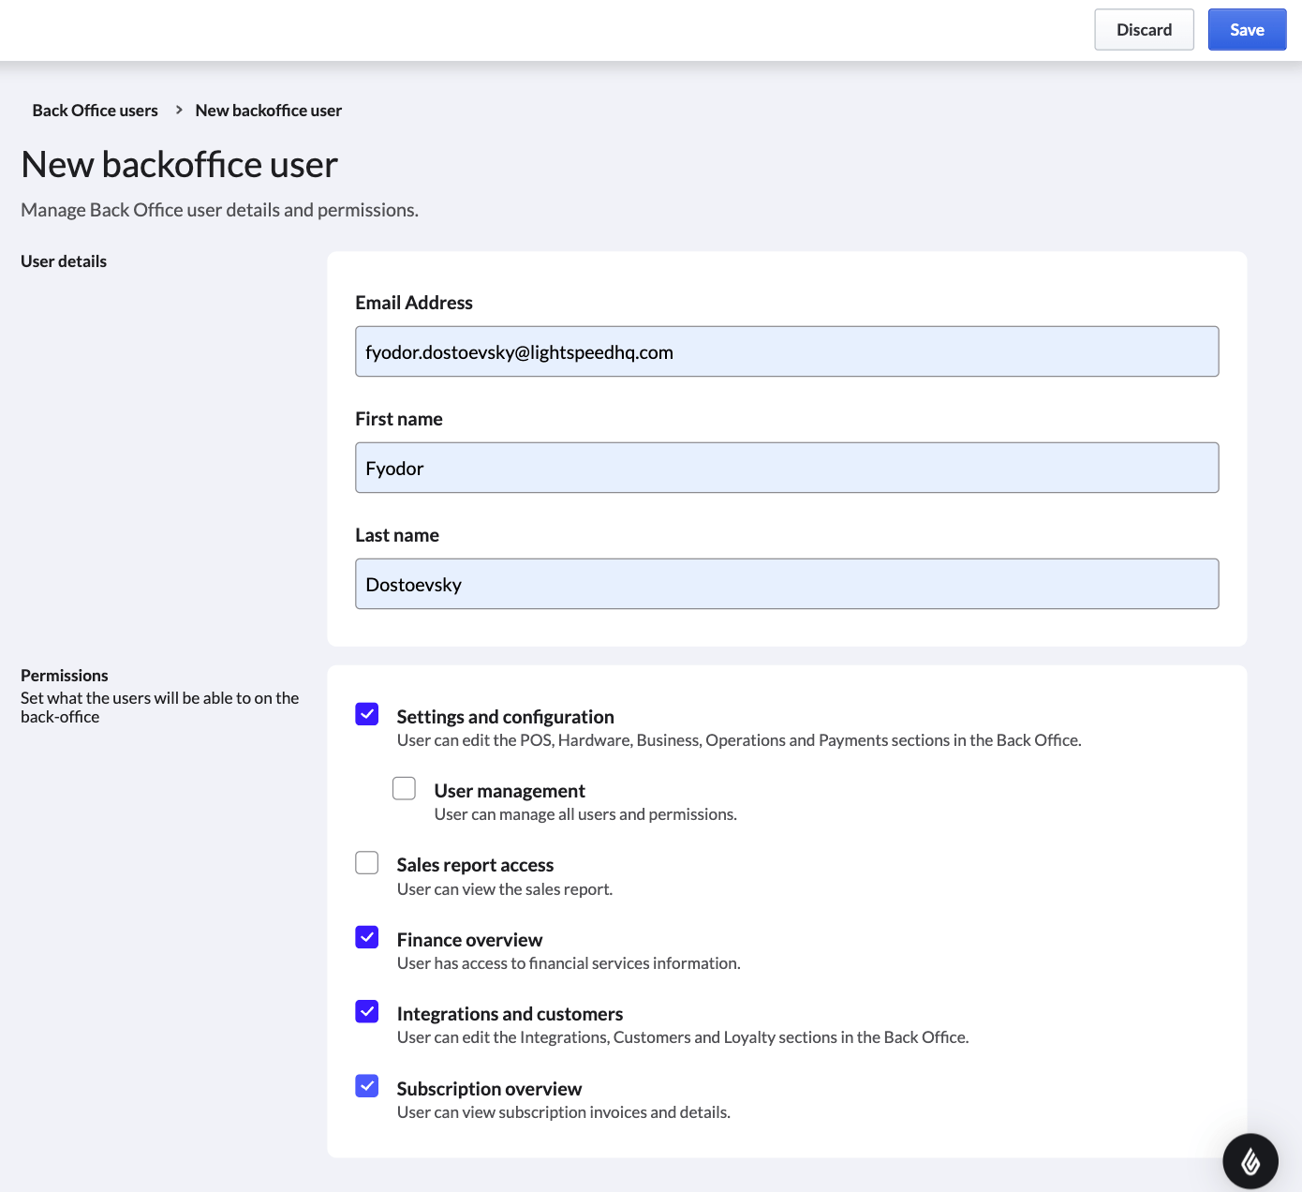The width and height of the screenshot is (1302, 1192).
Task: Open the Lightspeed flame help widget
Action: pos(1250,1161)
